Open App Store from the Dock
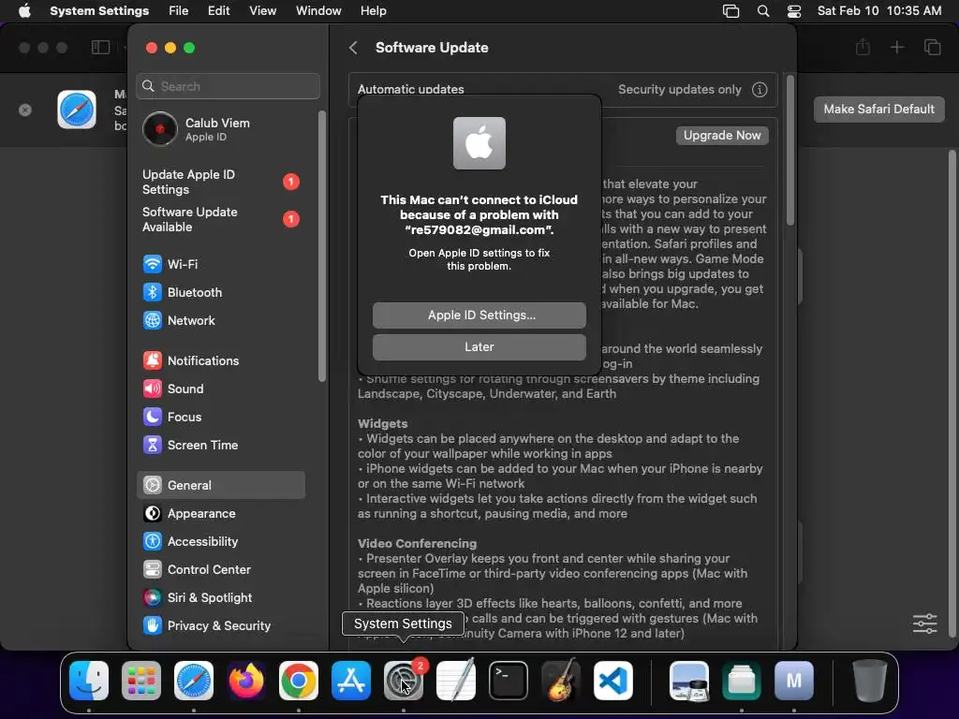 [351, 681]
